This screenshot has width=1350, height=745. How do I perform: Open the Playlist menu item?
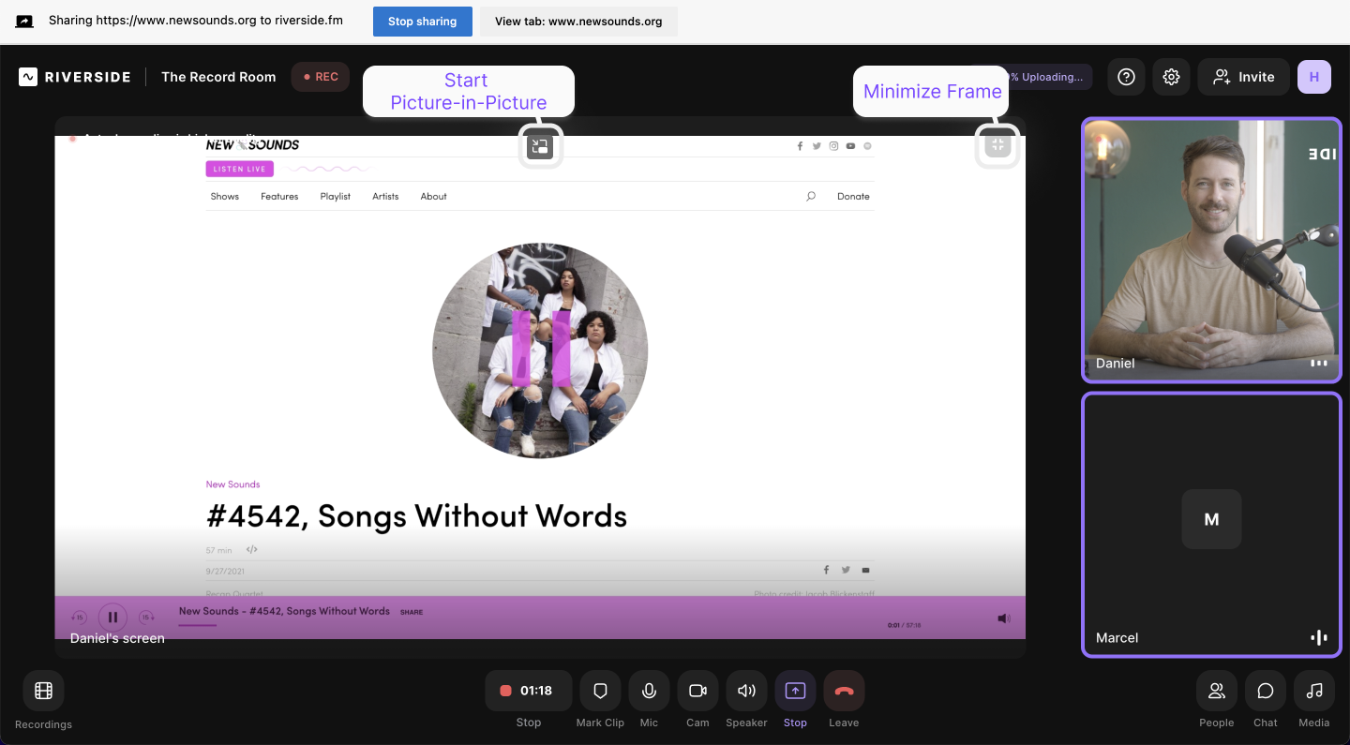tap(335, 197)
